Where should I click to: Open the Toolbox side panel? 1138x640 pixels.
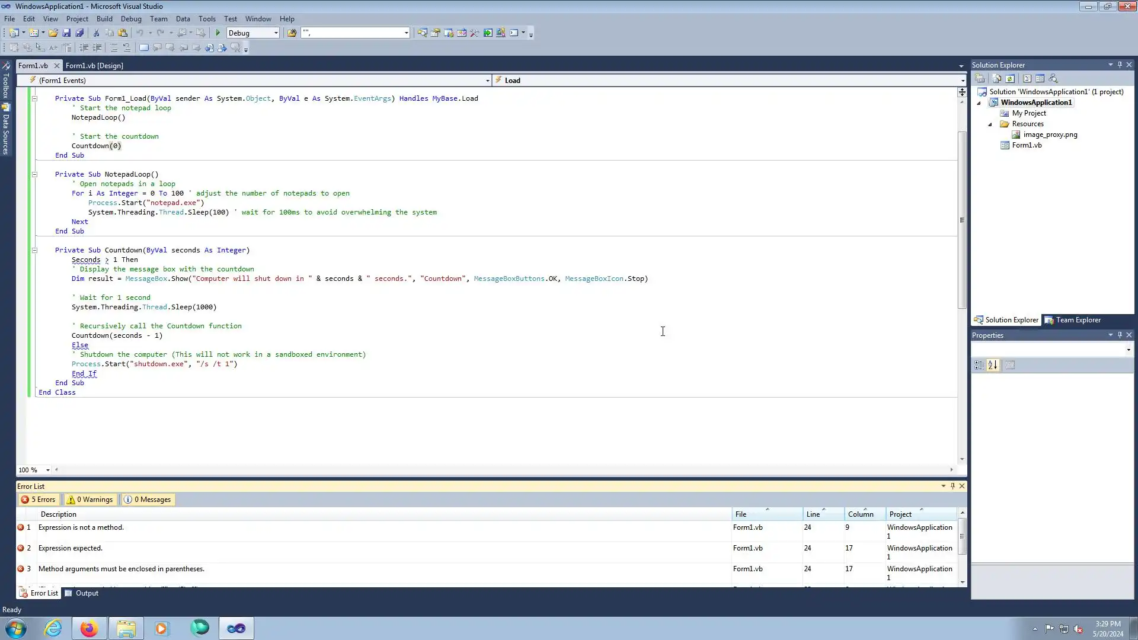coord(6,83)
